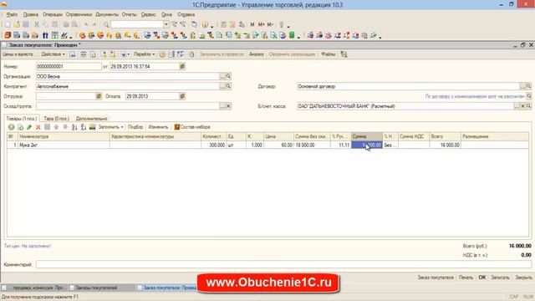
Task: Click the search magnifier icon in main toolbar
Action: 106,24
